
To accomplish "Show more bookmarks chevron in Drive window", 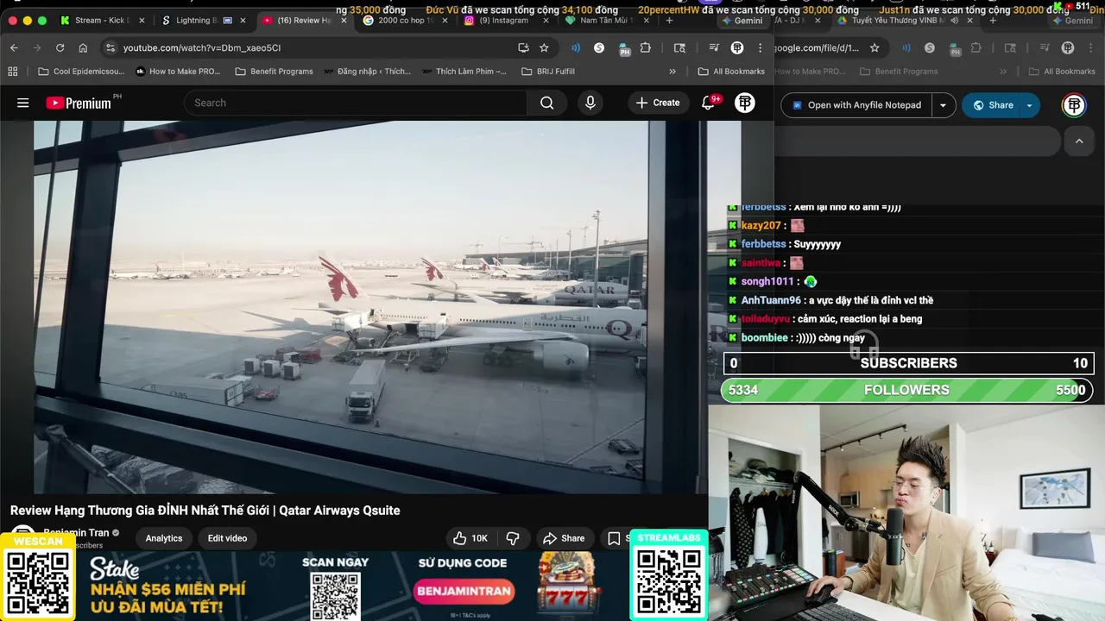I will (1003, 72).
